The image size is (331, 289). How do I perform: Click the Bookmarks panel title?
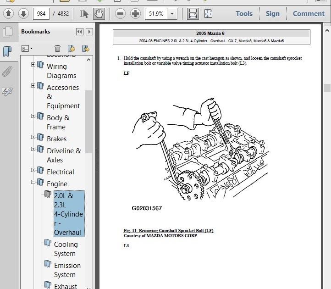pos(35,32)
